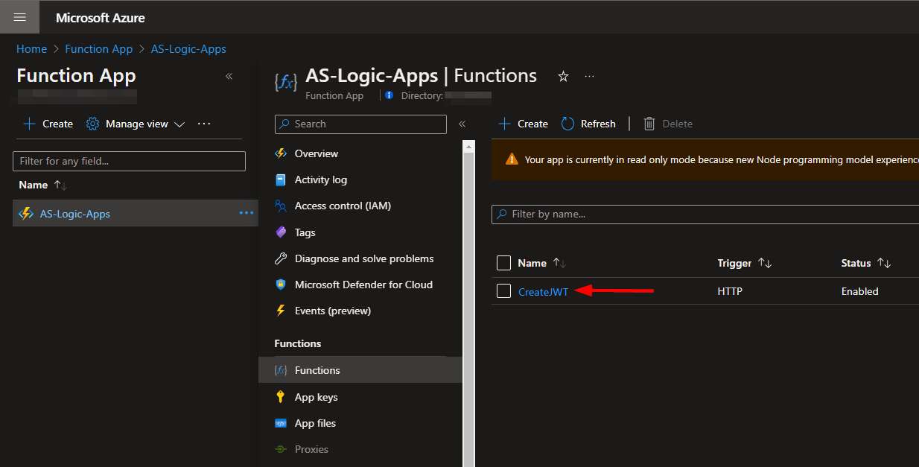Image resolution: width=919 pixels, height=467 pixels.
Task: Open the hamburger portal menu
Action: click(x=20, y=17)
